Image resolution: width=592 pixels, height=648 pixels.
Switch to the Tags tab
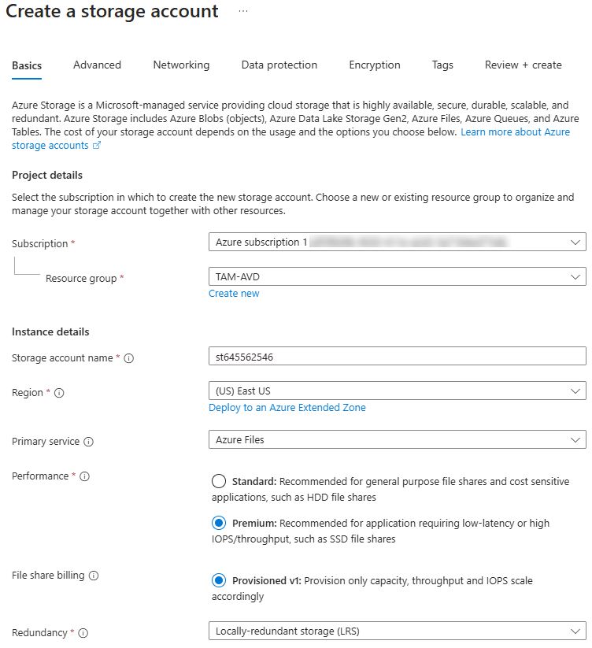click(442, 65)
